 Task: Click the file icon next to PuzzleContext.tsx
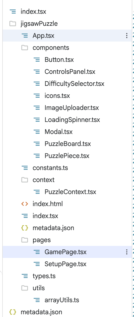(x=37, y=192)
